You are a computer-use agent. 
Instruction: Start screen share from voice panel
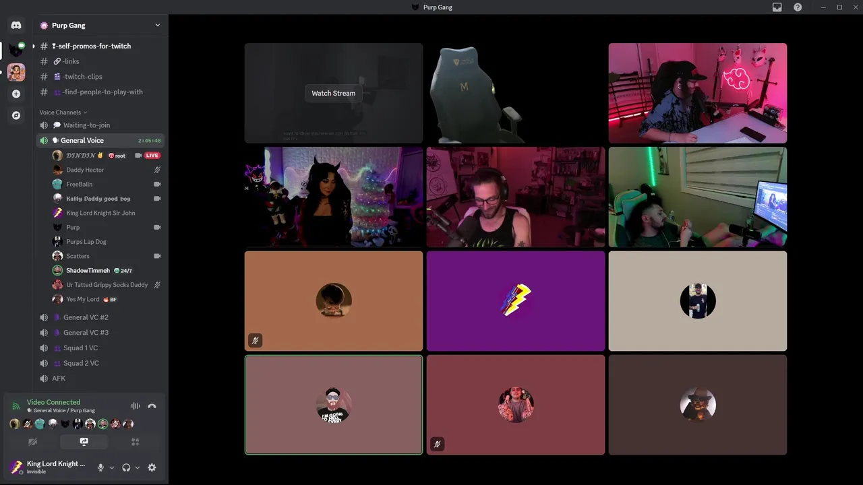pyautogui.click(x=84, y=442)
